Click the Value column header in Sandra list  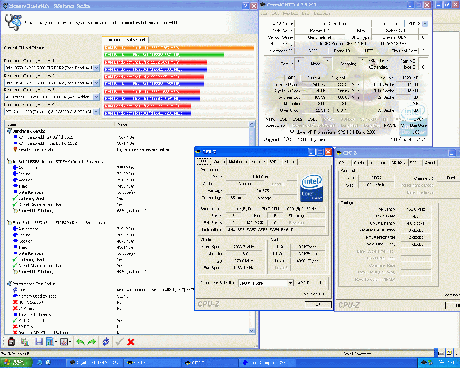point(181,124)
